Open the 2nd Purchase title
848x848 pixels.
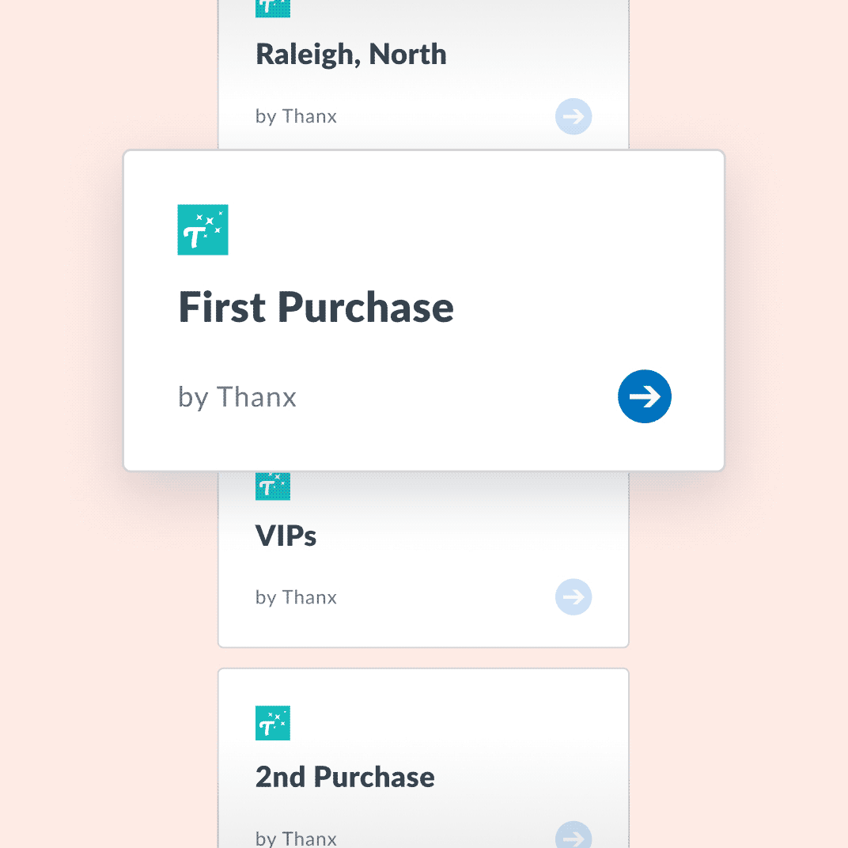click(x=345, y=777)
